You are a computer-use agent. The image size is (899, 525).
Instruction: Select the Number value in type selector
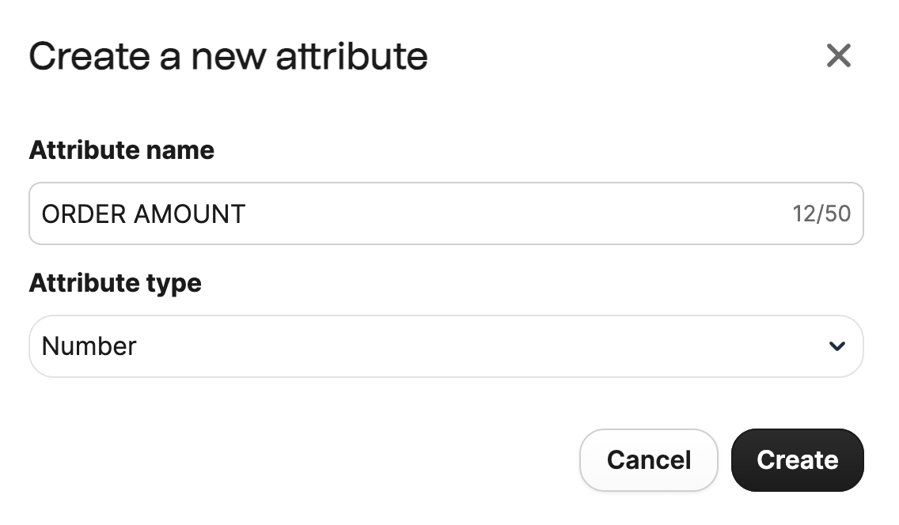point(89,346)
